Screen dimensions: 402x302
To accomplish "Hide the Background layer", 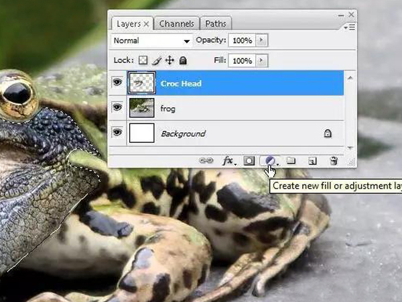I will (x=117, y=133).
